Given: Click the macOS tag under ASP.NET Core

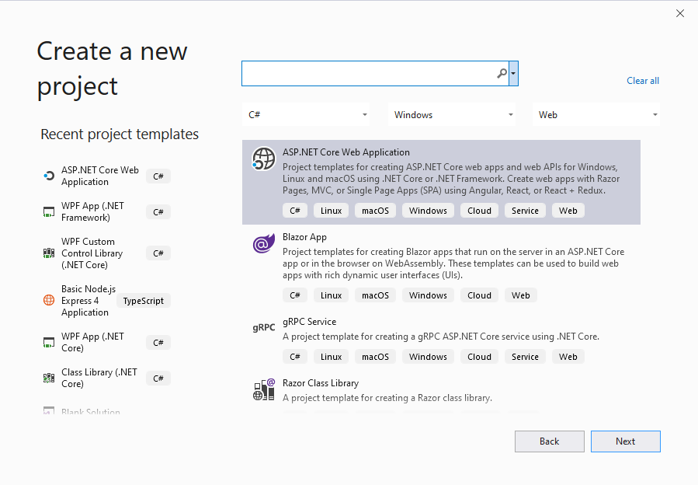Looking at the screenshot, I should coord(375,210).
